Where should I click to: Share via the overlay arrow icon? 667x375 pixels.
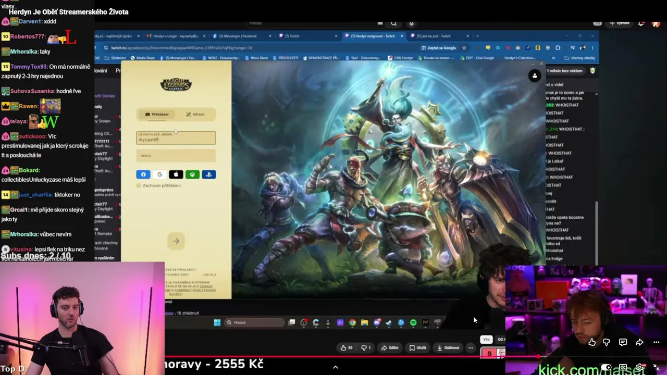coord(639,342)
